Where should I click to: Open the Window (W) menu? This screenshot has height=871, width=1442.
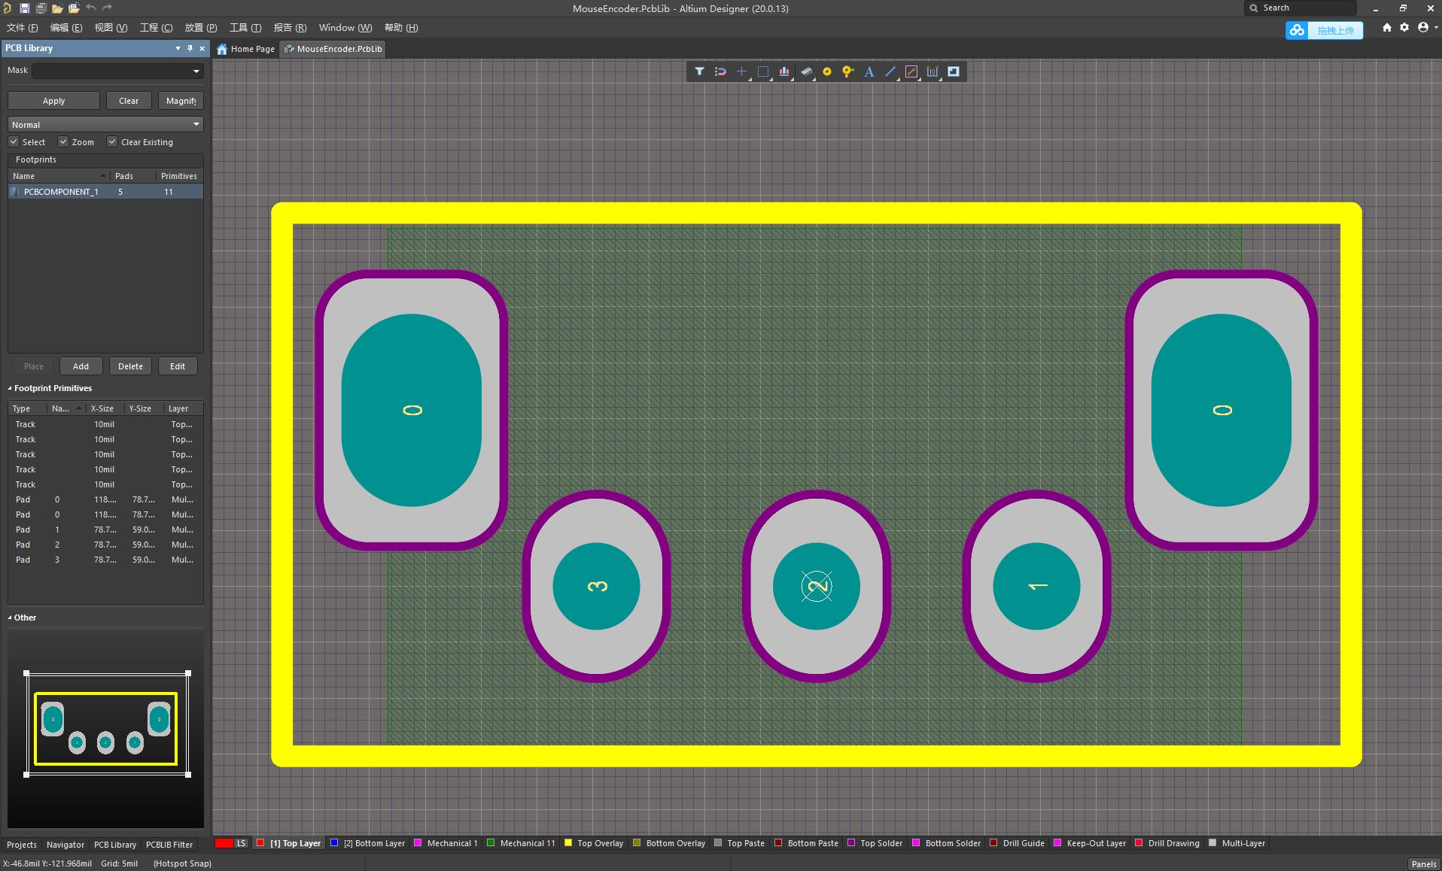[x=345, y=28]
